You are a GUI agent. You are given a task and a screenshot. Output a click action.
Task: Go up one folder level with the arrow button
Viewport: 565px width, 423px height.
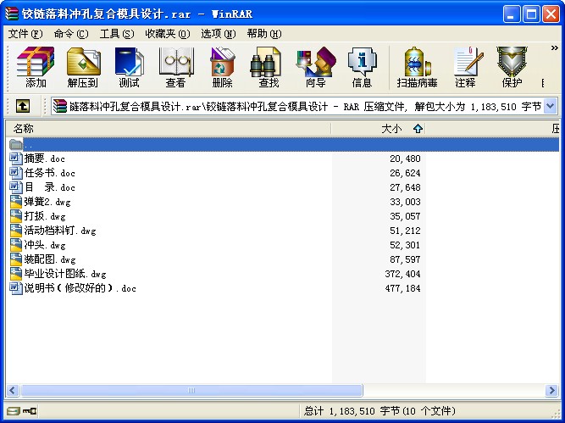pyautogui.click(x=23, y=106)
